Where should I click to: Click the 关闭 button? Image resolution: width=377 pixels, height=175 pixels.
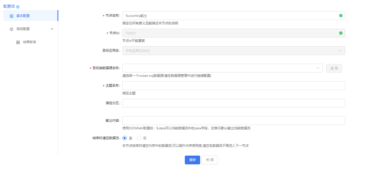coord(209,160)
